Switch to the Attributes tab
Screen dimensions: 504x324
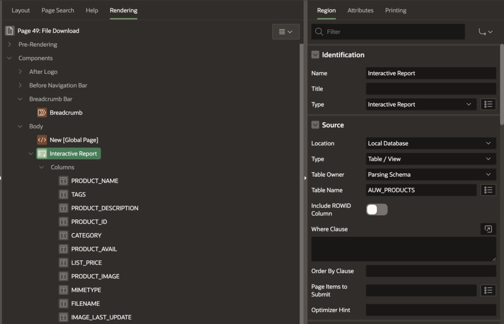360,10
